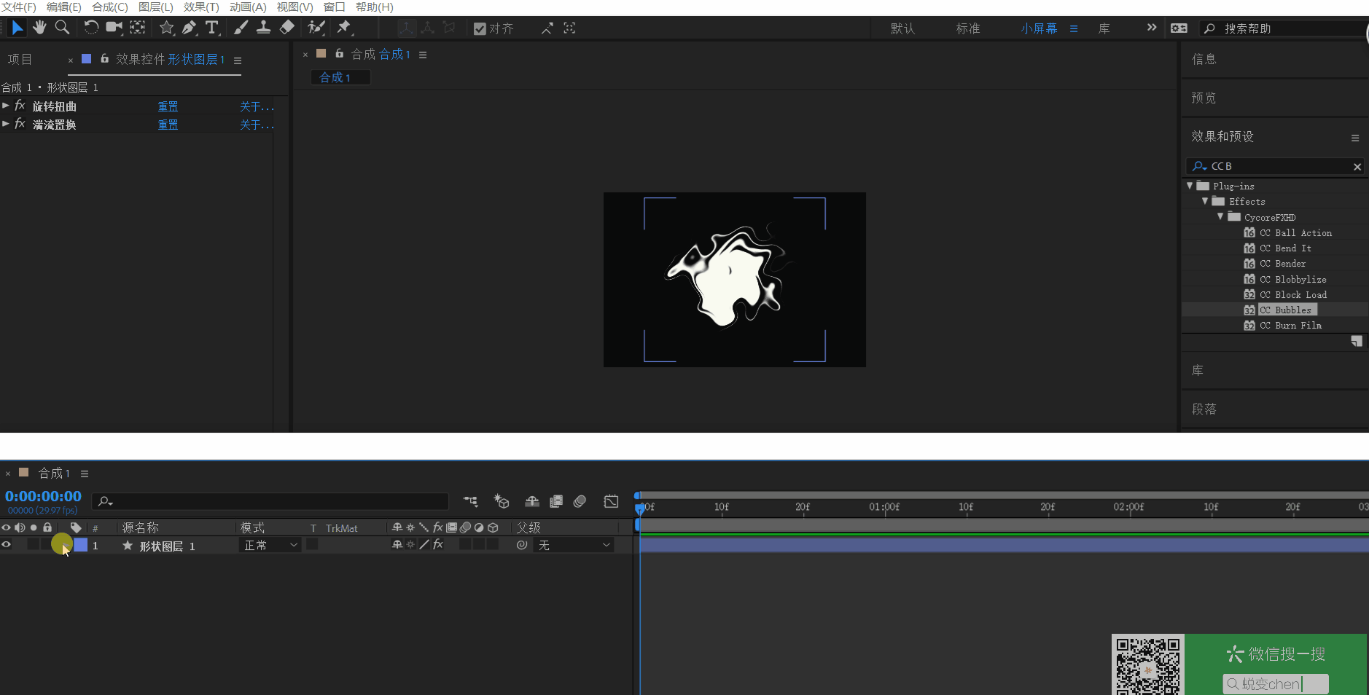Select the Rotation tool
The image size is (1369, 695).
91,28
